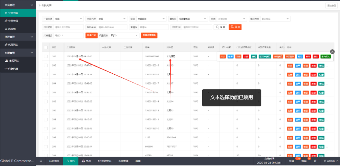The image size is (340, 166).
Task: Click red 余额 button in UID 304 row
Action: (313, 84)
